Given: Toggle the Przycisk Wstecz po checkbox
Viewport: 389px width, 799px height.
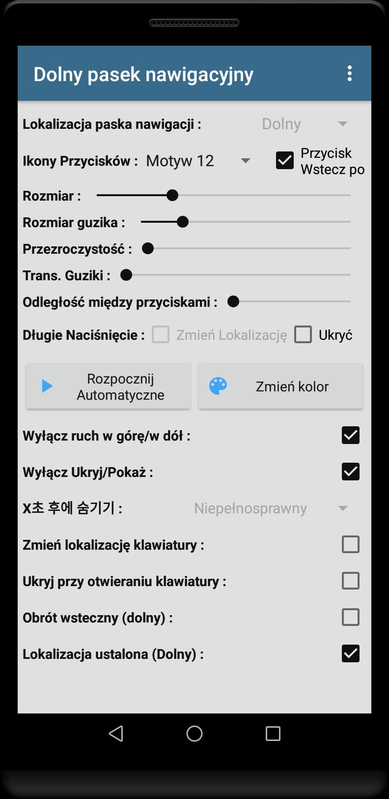Looking at the screenshot, I should click(285, 160).
